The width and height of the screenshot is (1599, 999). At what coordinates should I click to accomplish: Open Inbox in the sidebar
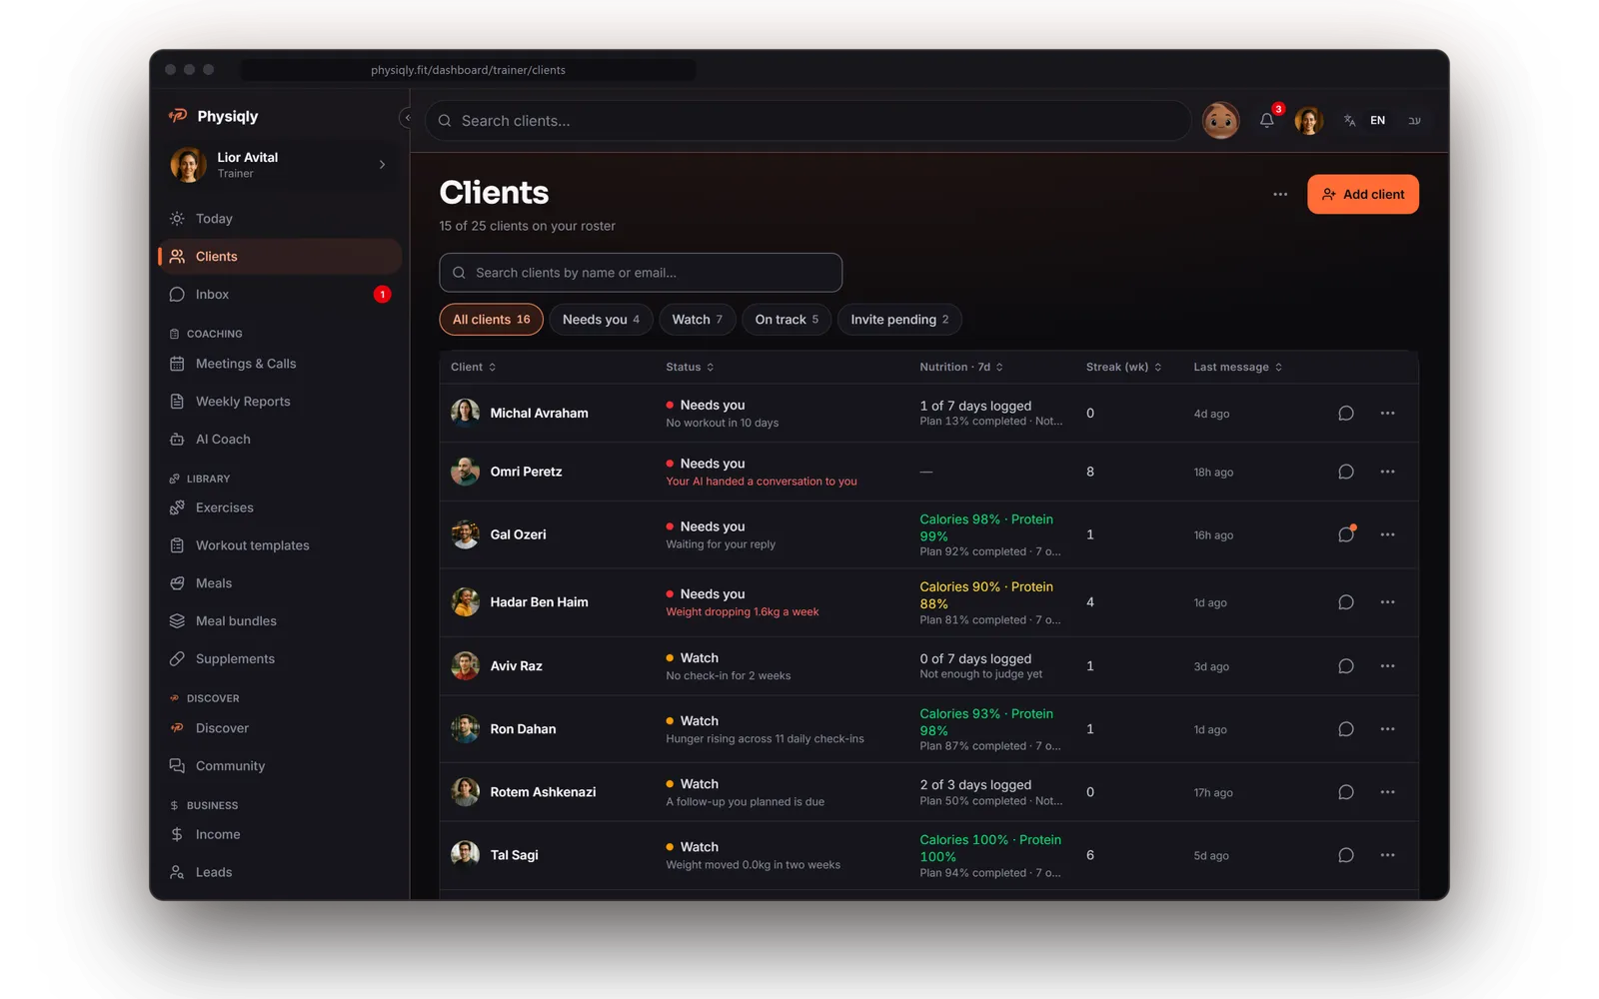[x=280, y=295]
